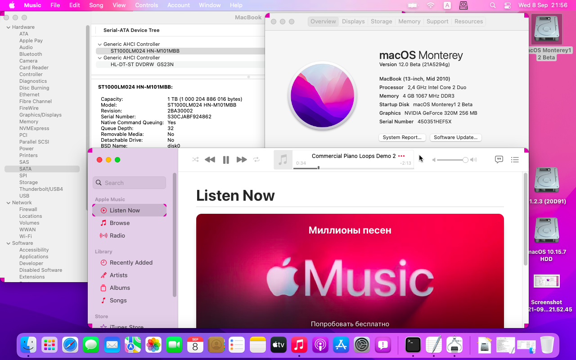Open Safari from the Dock
576x360 pixels.
coord(70,345)
